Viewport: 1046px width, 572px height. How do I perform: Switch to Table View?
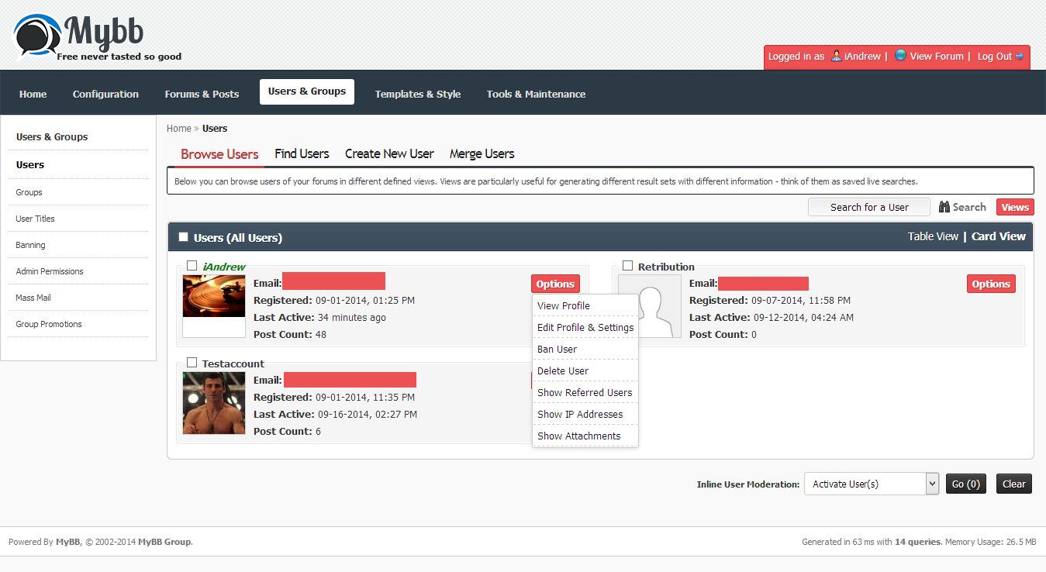click(933, 236)
